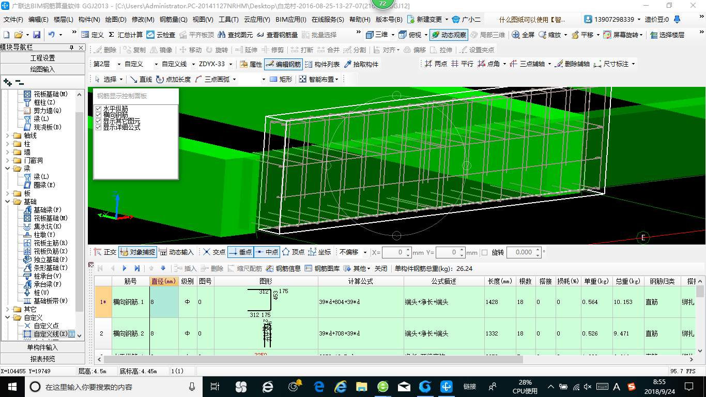
Task: Expand the 轴线 tree node
Action: [7, 135]
